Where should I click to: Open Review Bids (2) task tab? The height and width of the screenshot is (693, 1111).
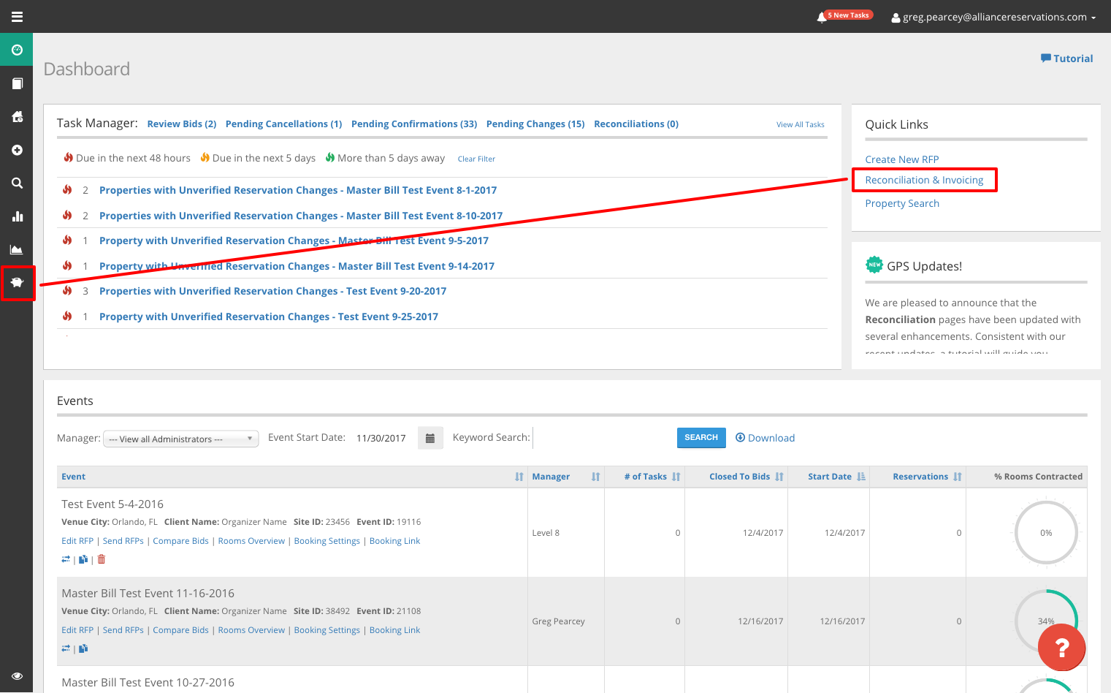click(182, 124)
